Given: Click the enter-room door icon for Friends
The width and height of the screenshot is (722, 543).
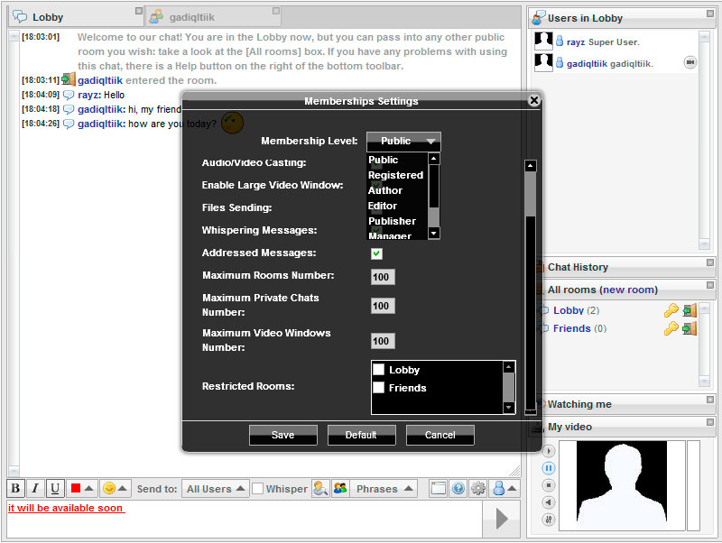Looking at the screenshot, I should coord(690,328).
